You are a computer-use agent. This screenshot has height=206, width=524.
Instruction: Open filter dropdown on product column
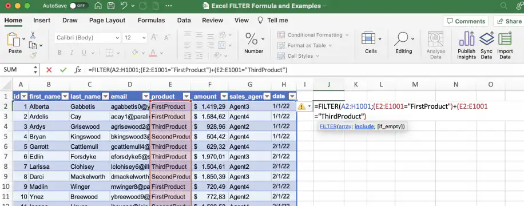[187, 96]
